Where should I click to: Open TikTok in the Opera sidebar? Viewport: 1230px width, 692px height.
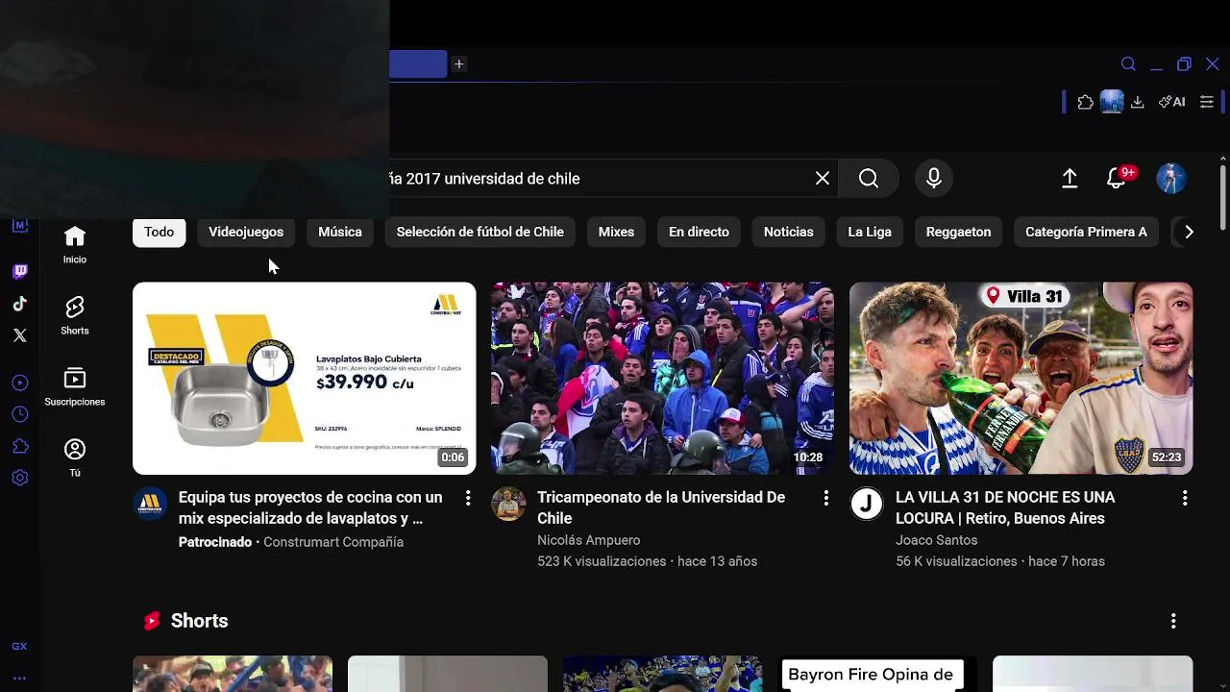[20, 304]
